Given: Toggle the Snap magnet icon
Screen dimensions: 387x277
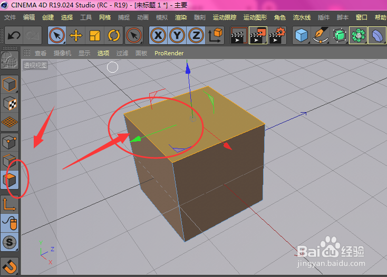Looking at the screenshot, I should [x=9, y=266].
